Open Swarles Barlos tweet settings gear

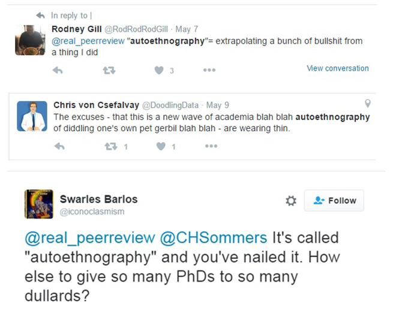click(x=291, y=201)
